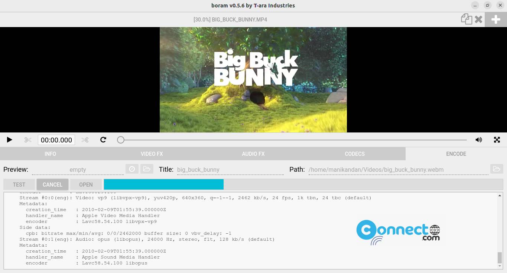Open the AUDIO FX tab
This screenshot has height=273, width=507.
click(x=253, y=154)
